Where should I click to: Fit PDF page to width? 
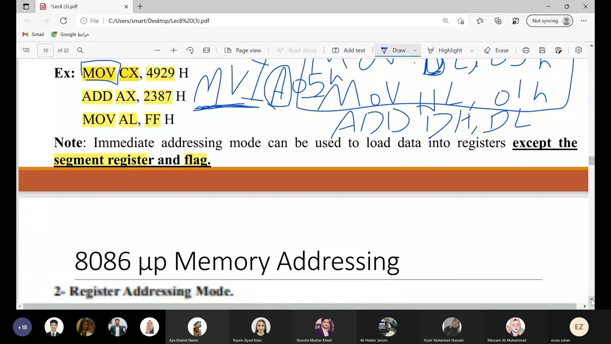[206, 50]
